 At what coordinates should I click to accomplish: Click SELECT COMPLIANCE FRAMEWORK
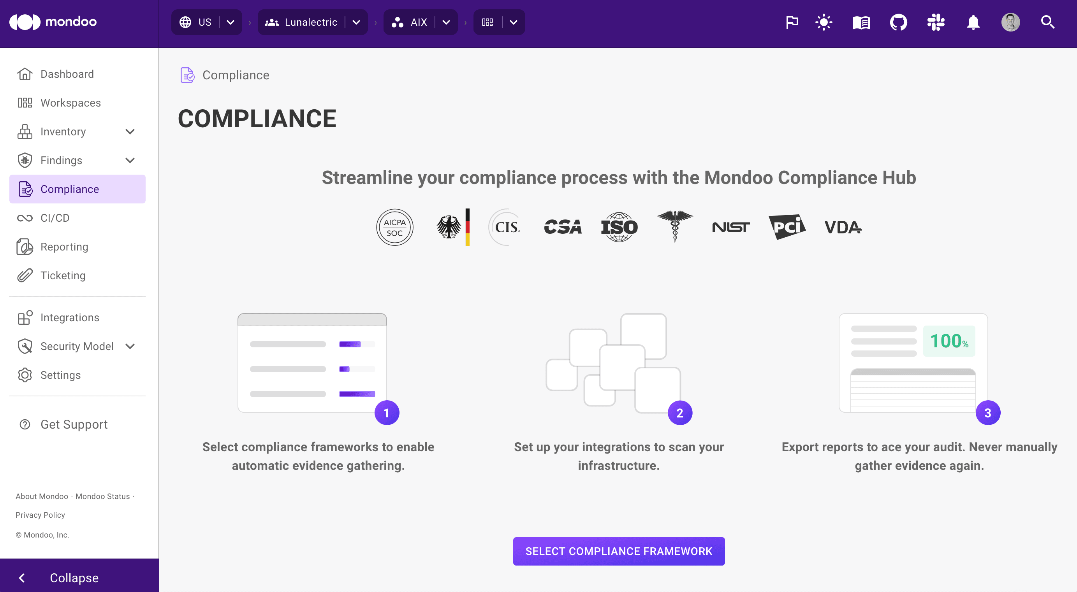coord(618,551)
